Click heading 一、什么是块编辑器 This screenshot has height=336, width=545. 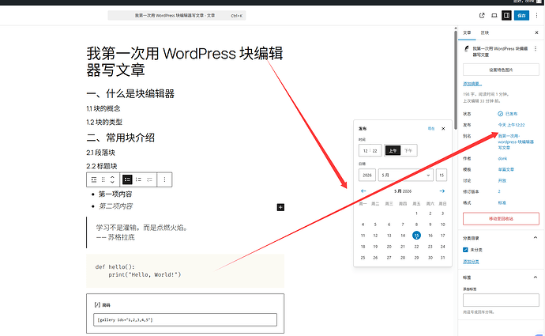130,93
